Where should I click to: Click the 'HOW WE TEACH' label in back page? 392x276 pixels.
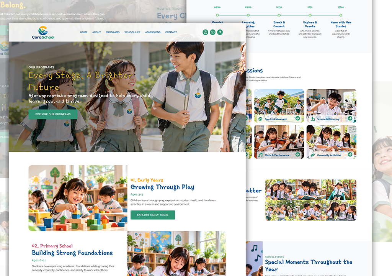pos(169,9)
